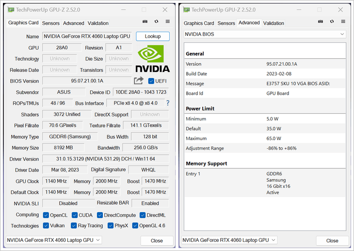
Task: Click the refresh icon in the Graphics Card window
Action: (x=156, y=22)
